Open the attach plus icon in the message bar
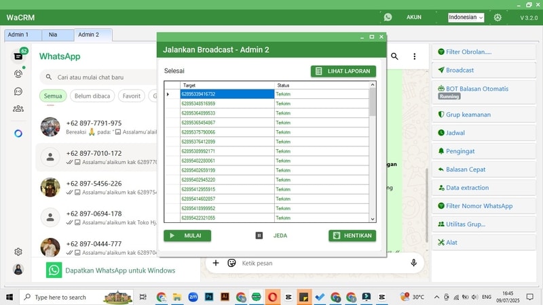This screenshot has width=543, height=305. pyautogui.click(x=215, y=263)
